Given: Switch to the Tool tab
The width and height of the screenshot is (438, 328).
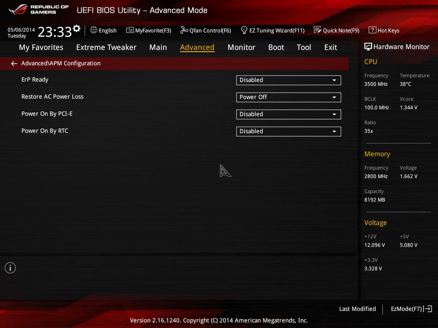Looking at the screenshot, I should tap(304, 47).
